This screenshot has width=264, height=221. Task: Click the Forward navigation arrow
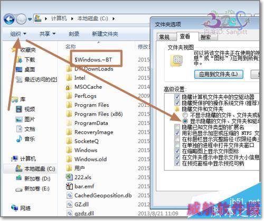21,19
